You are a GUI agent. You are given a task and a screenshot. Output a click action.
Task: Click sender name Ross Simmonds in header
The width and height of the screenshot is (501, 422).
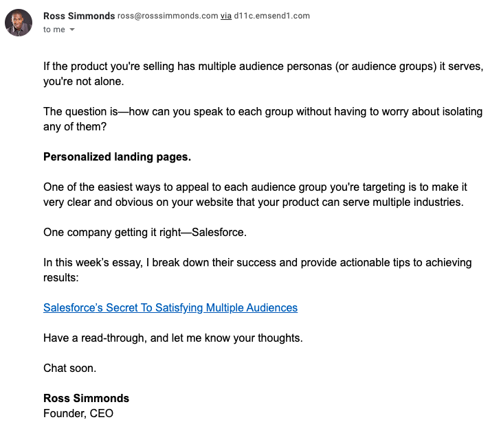point(79,16)
